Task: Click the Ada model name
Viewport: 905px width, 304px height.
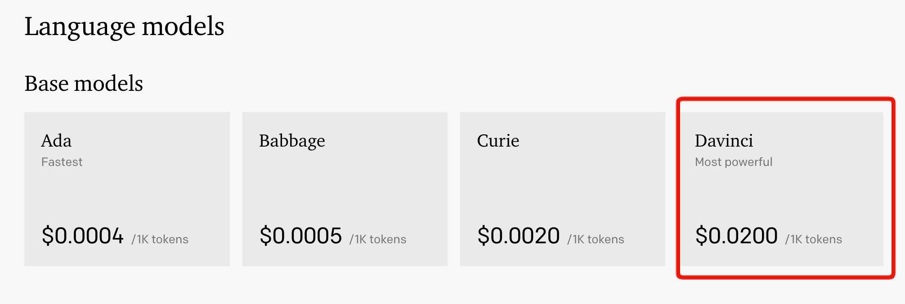Action: tap(56, 141)
